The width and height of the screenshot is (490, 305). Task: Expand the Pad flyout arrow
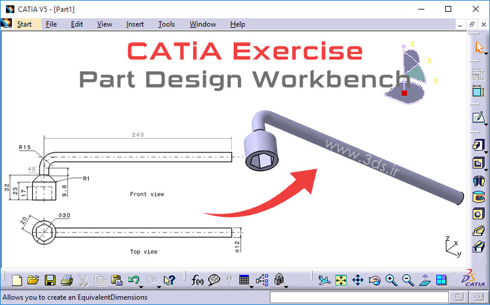486,152
